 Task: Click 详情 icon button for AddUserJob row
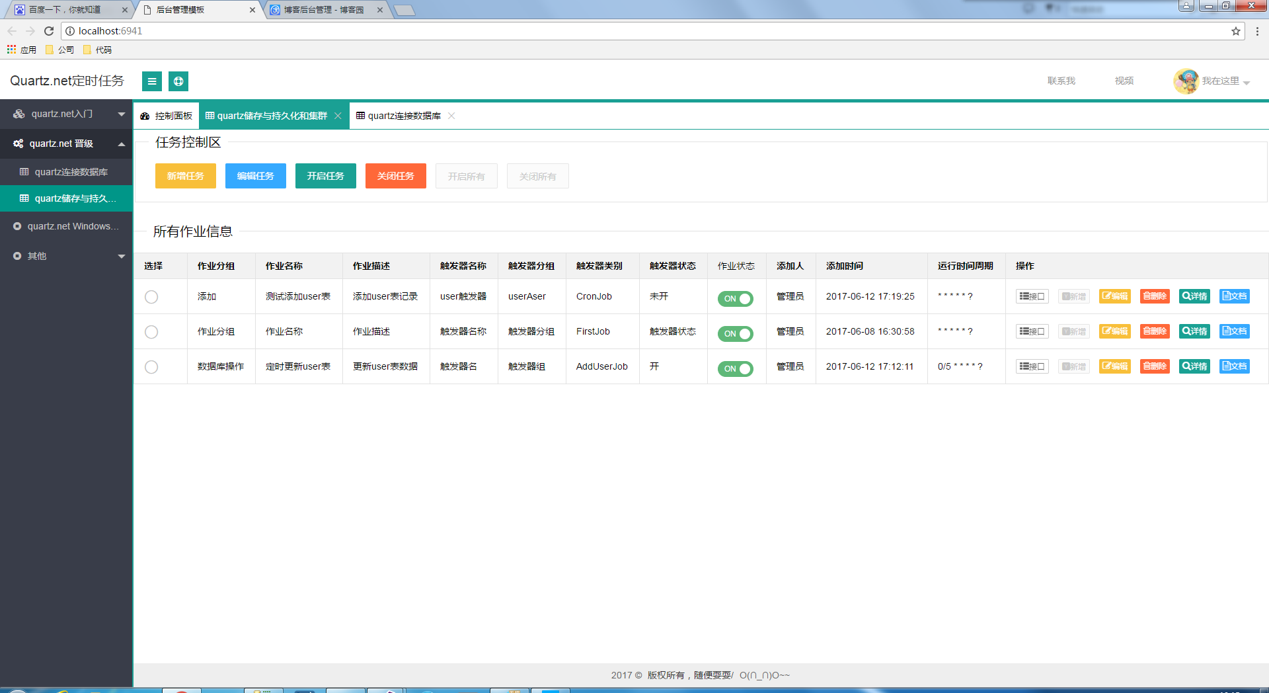pos(1194,366)
